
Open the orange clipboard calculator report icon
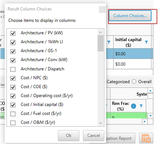click(146, 138)
